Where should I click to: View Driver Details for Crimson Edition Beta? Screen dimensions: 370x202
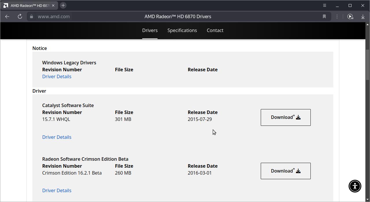click(x=57, y=190)
